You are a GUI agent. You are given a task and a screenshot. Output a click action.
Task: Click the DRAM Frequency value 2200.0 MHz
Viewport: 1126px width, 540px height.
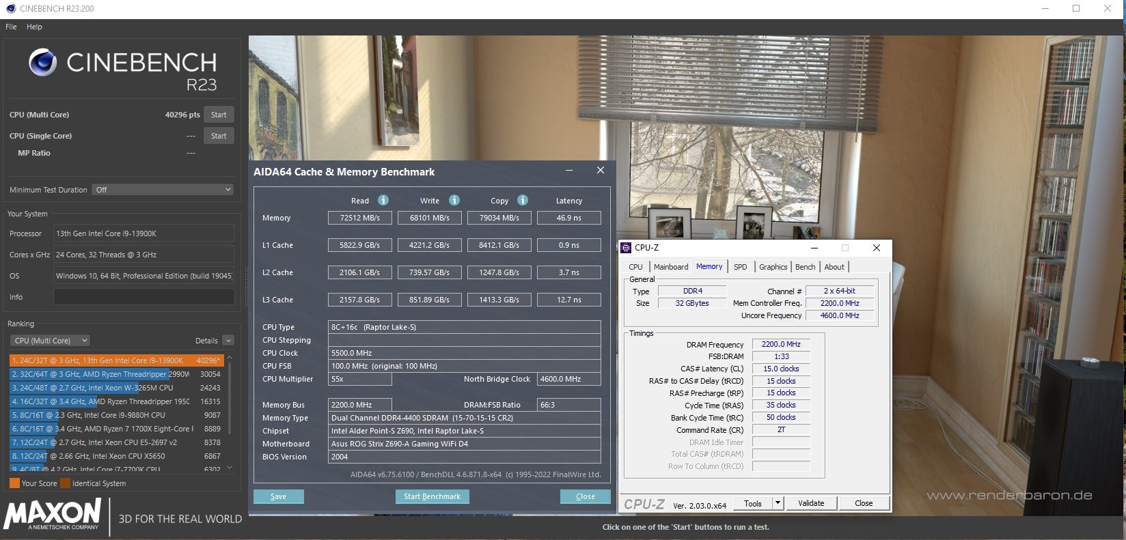tap(781, 344)
